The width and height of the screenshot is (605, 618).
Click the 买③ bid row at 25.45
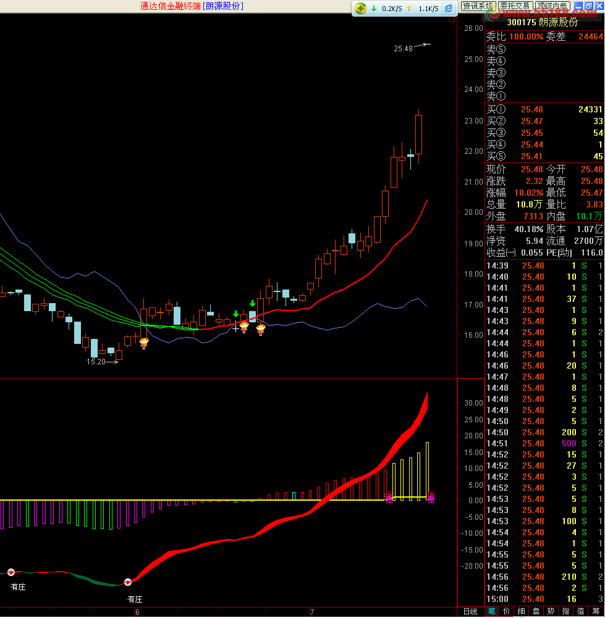click(544, 133)
